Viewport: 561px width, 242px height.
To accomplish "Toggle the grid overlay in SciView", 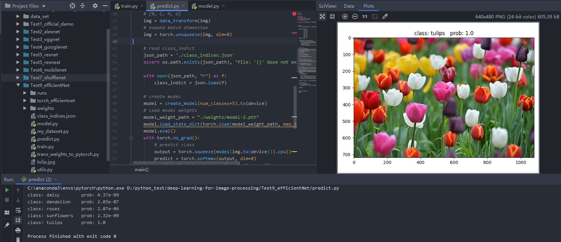I will point(332,16).
